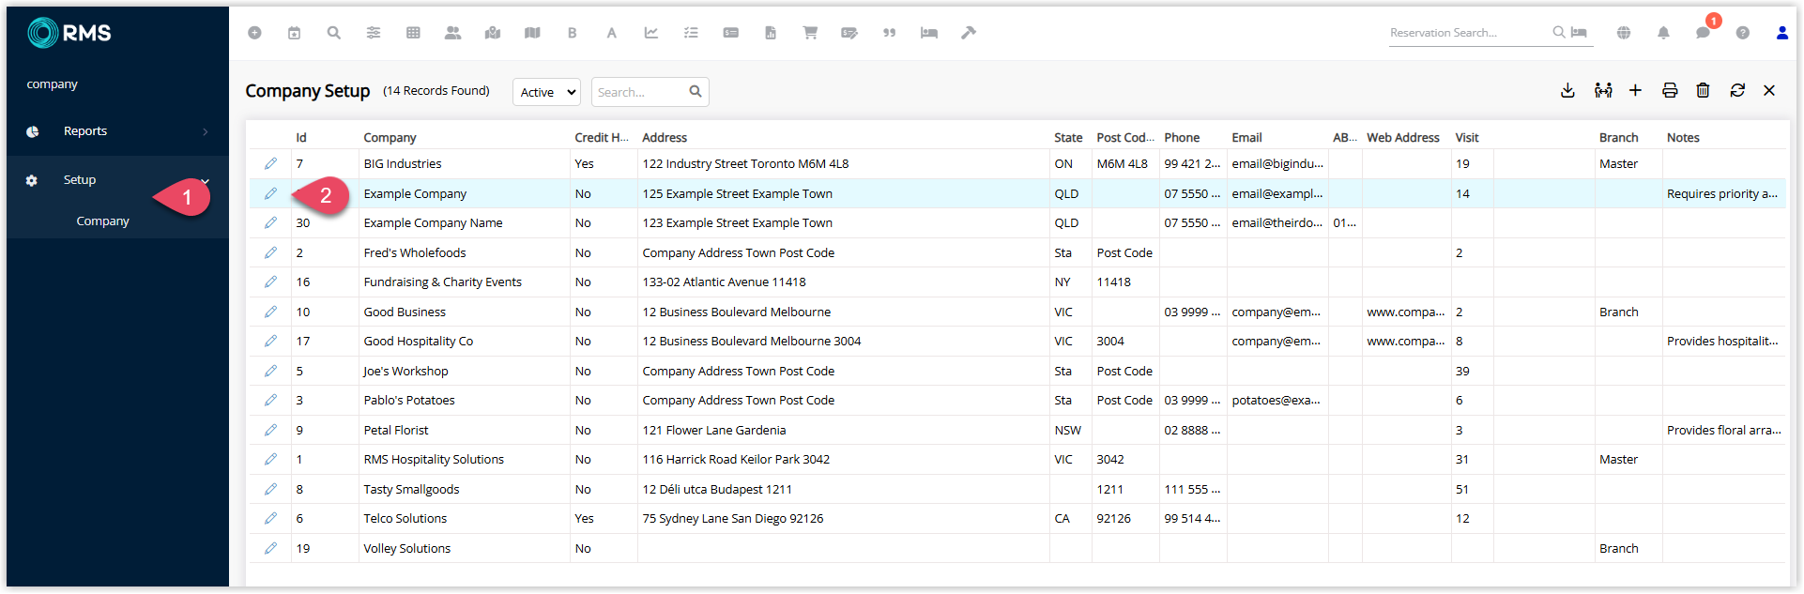Viewport: 1804px width, 594px height.
Task: Edit Fred's Wholefoods with pencil icon
Action: (x=270, y=252)
